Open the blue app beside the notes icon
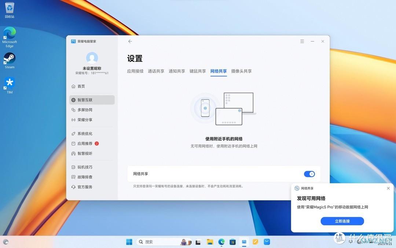The width and height of the screenshot is (396, 248). click(x=267, y=242)
